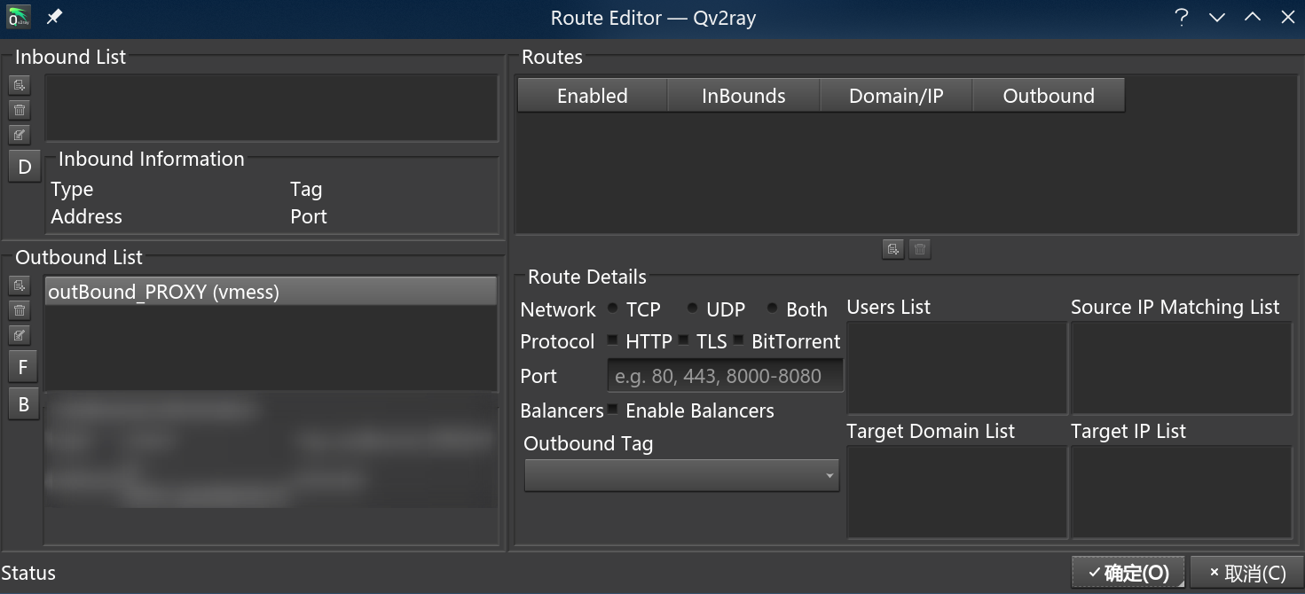Remove the selected route rule
The height and width of the screenshot is (594, 1305).
(920, 249)
